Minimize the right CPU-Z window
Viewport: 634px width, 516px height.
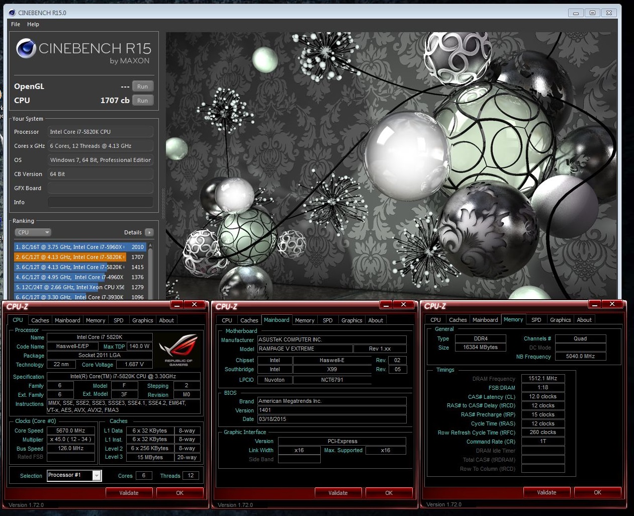pyautogui.click(x=595, y=304)
